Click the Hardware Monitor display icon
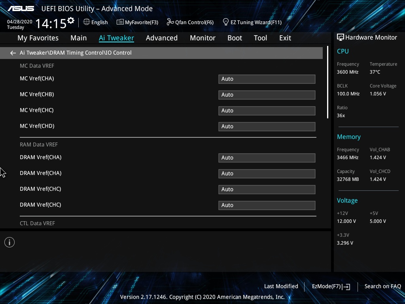The height and width of the screenshot is (304, 405). click(341, 38)
